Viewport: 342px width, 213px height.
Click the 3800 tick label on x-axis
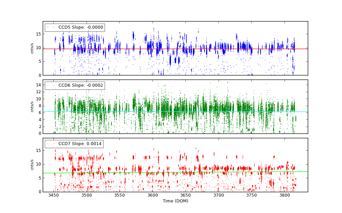(285, 195)
